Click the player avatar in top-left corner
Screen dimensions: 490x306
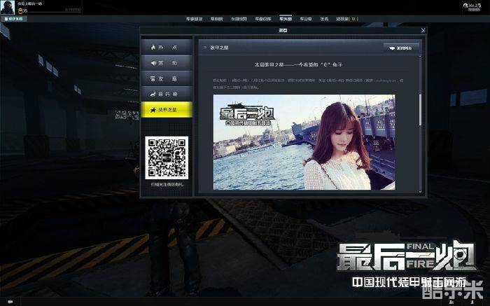(8, 6)
